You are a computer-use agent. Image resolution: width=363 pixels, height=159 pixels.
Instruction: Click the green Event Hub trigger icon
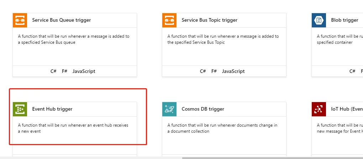[x=20, y=109]
